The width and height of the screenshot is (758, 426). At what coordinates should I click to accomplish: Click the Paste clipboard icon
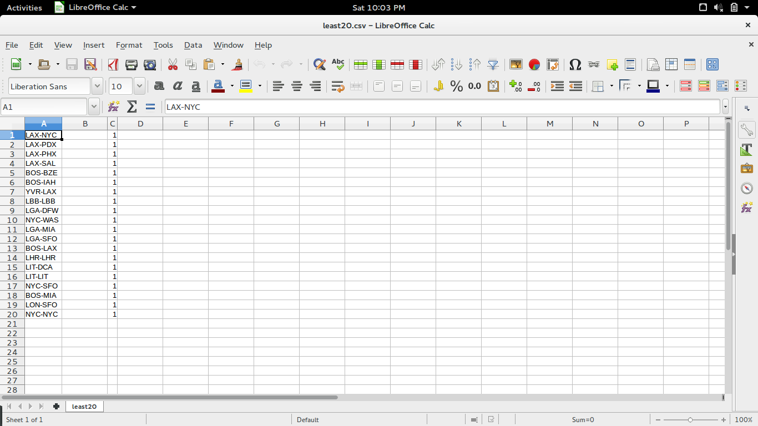(209, 64)
